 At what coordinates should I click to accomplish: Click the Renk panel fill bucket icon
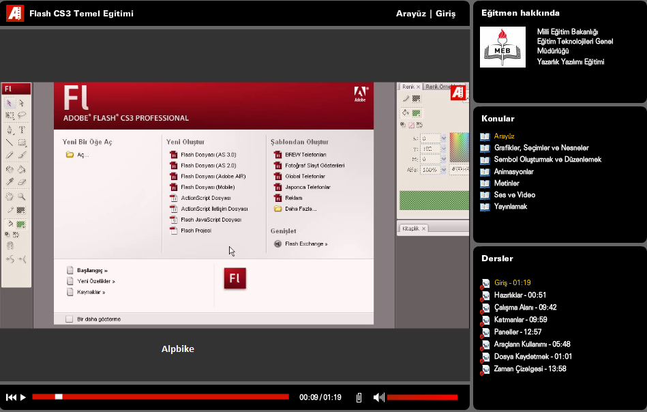[x=406, y=113]
